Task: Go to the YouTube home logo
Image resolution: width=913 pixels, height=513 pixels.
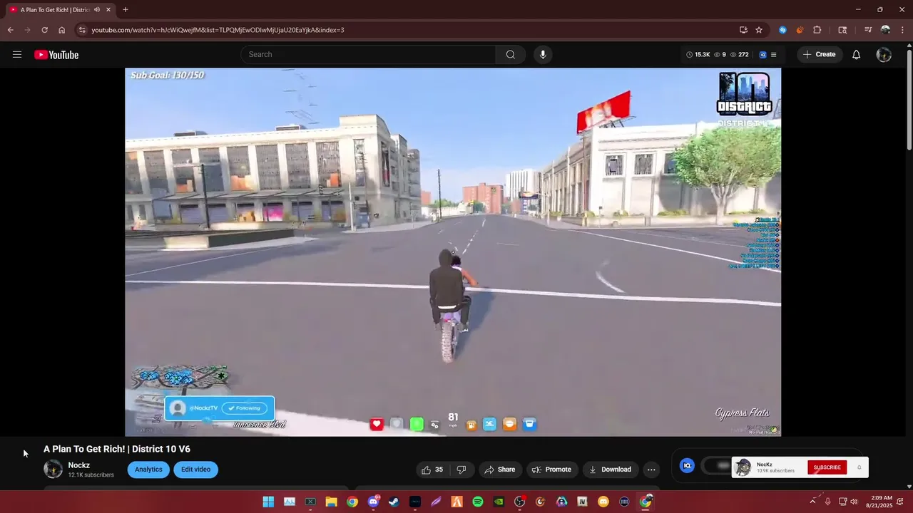Action: point(56,55)
